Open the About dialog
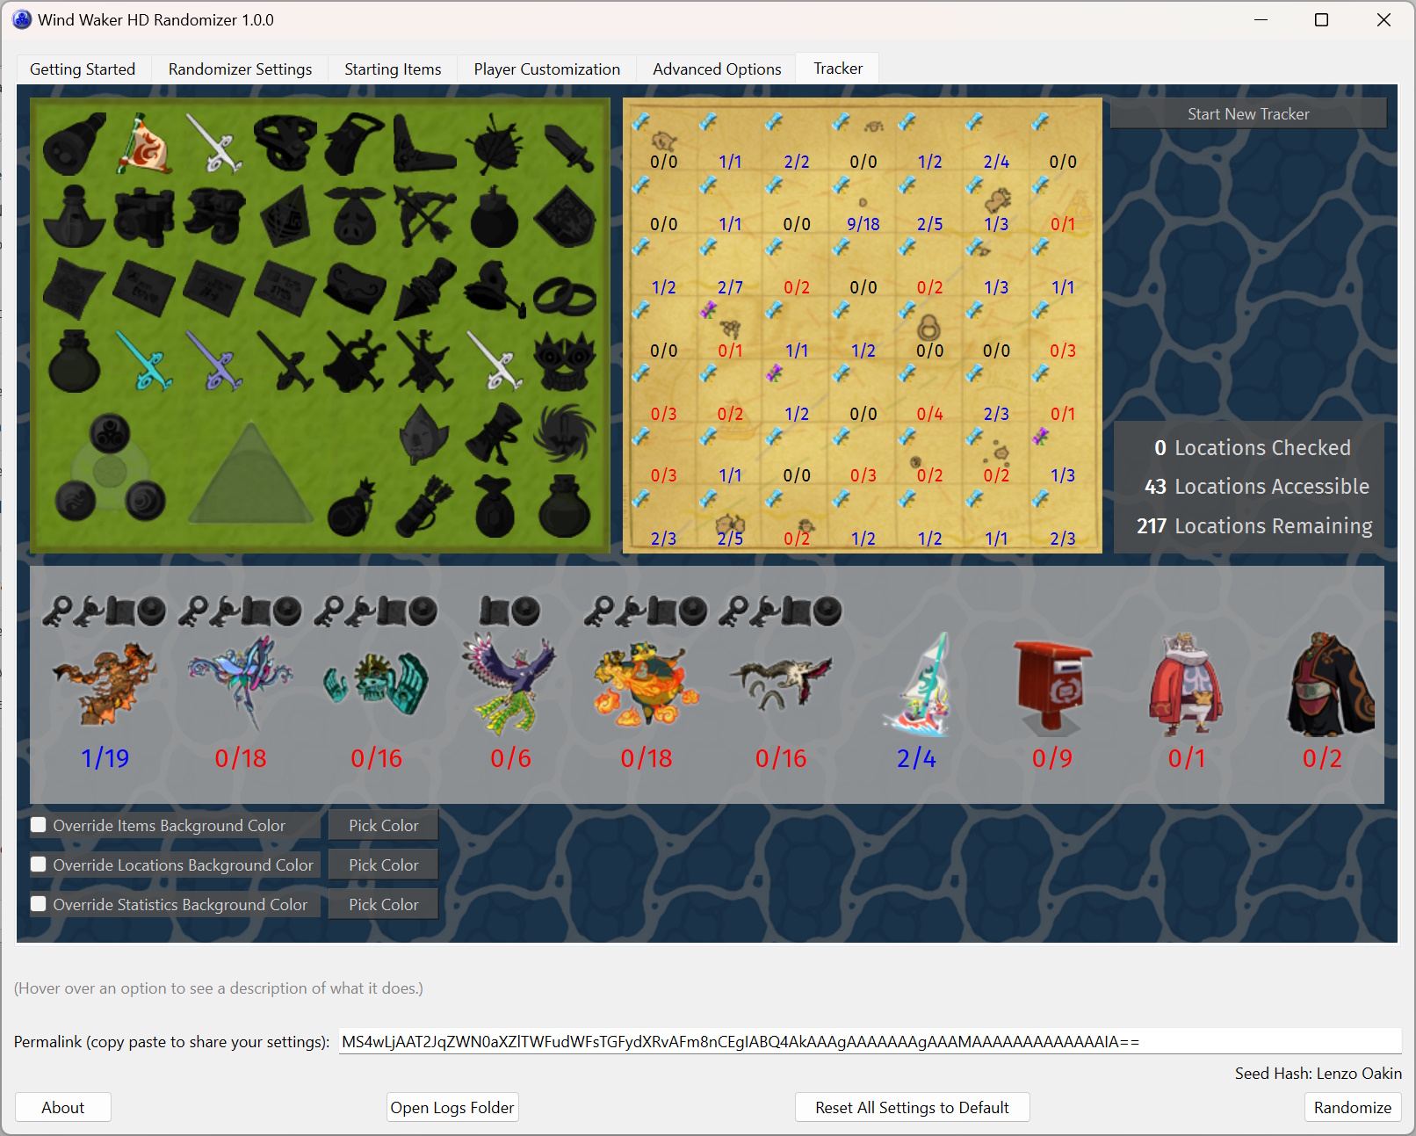 [63, 1107]
